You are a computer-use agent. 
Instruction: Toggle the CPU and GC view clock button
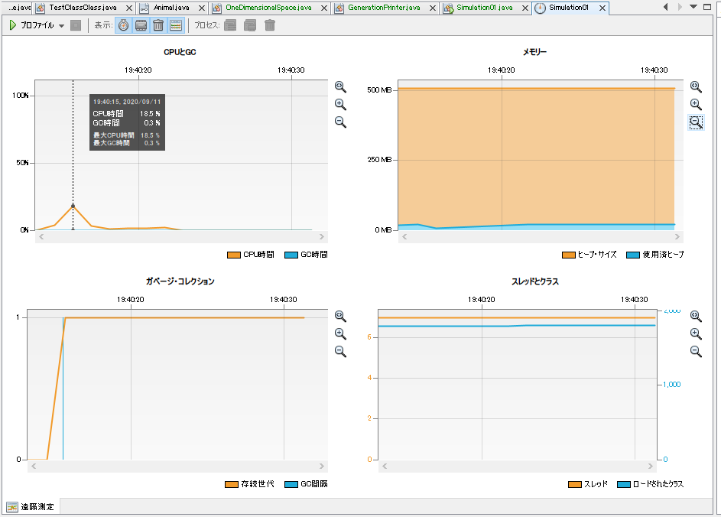123,25
